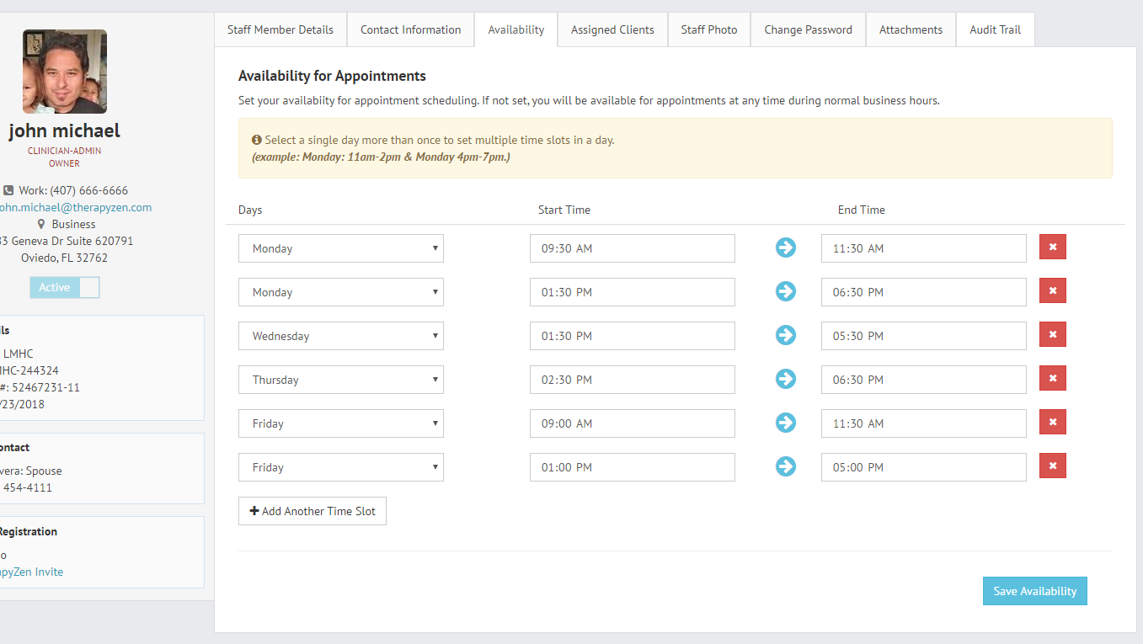This screenshot has height=644, width=1143.
Task: Edit Wednesday 01:30 PM start time field
Action: click(x=633, y=336)
